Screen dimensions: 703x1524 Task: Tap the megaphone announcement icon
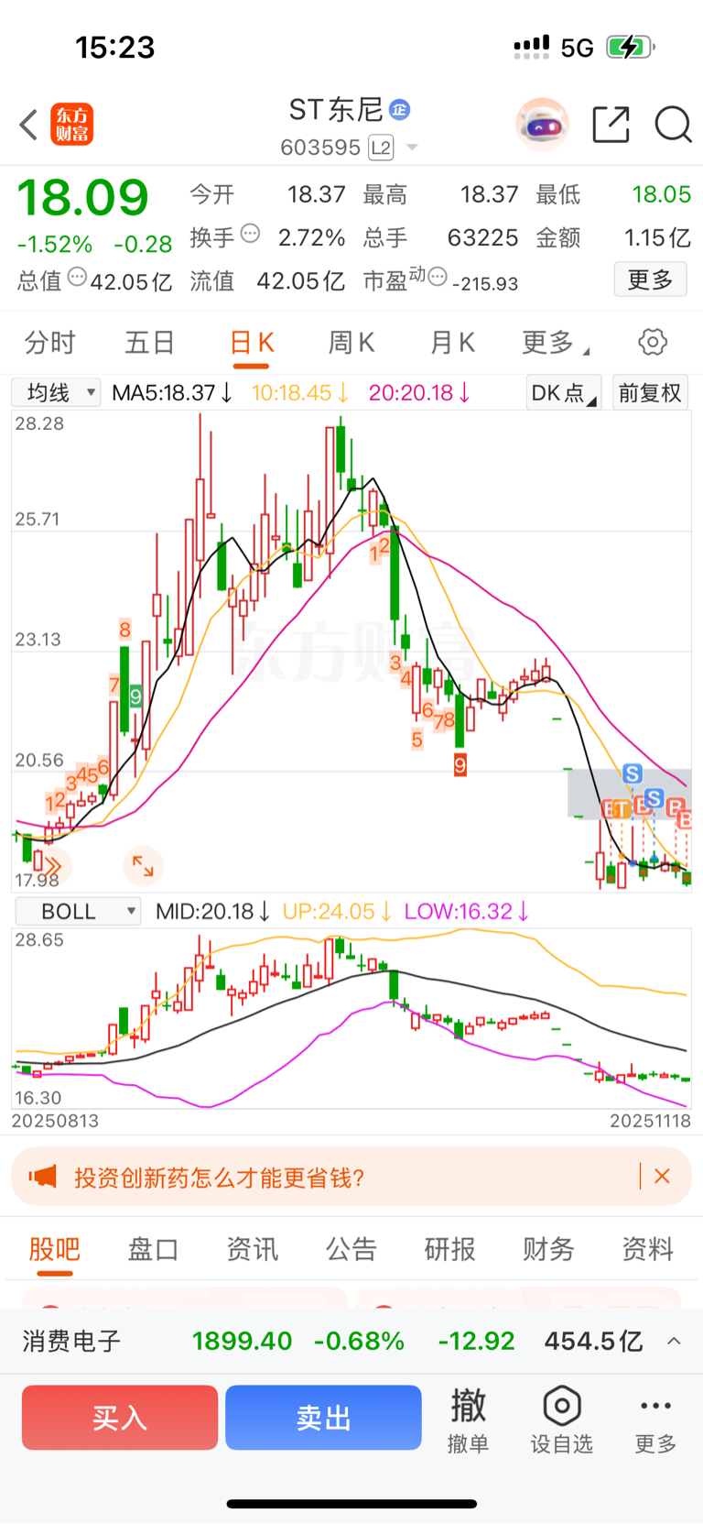42,1177
